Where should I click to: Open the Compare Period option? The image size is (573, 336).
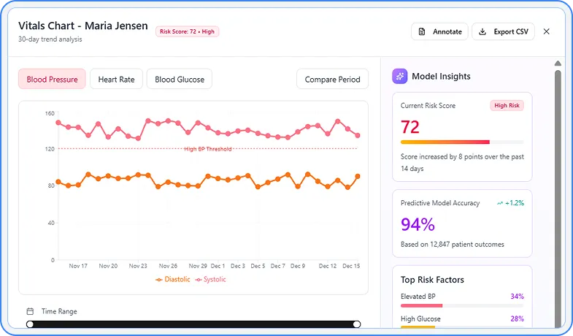332,79
